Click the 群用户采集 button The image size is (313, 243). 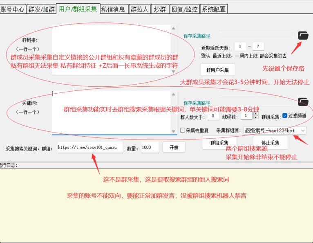point(217,69)
